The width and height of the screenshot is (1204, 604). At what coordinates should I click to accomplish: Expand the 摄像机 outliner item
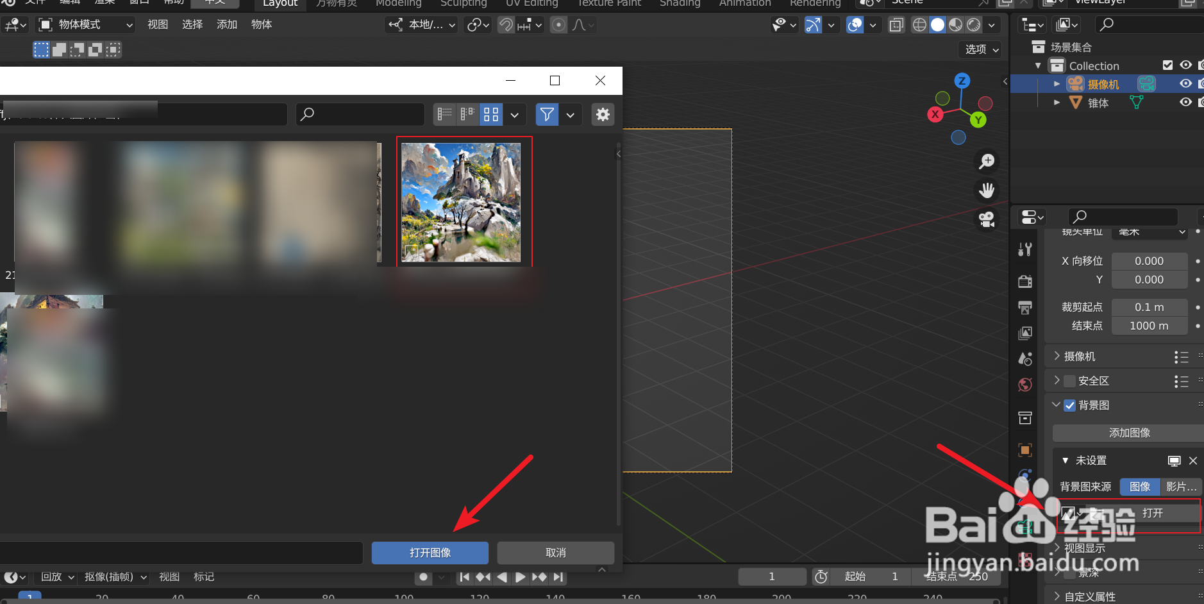(1057, 84)
